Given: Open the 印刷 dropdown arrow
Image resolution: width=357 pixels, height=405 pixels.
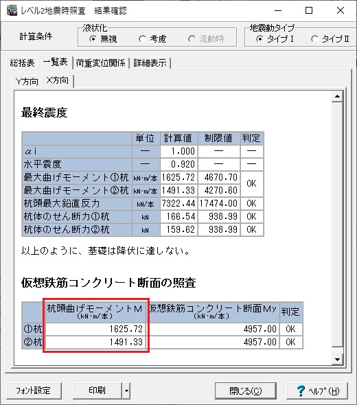Looking at the screenshot, I should pos(126,391).
